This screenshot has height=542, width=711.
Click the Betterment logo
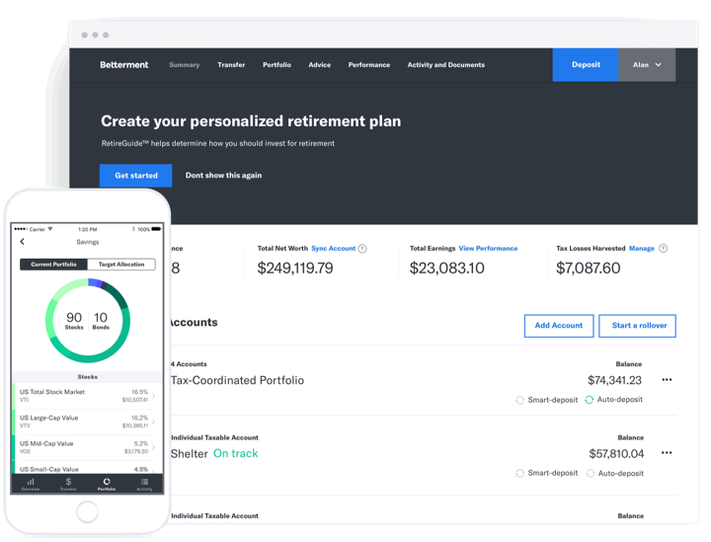pyautogui.click(x=123, y=65)
